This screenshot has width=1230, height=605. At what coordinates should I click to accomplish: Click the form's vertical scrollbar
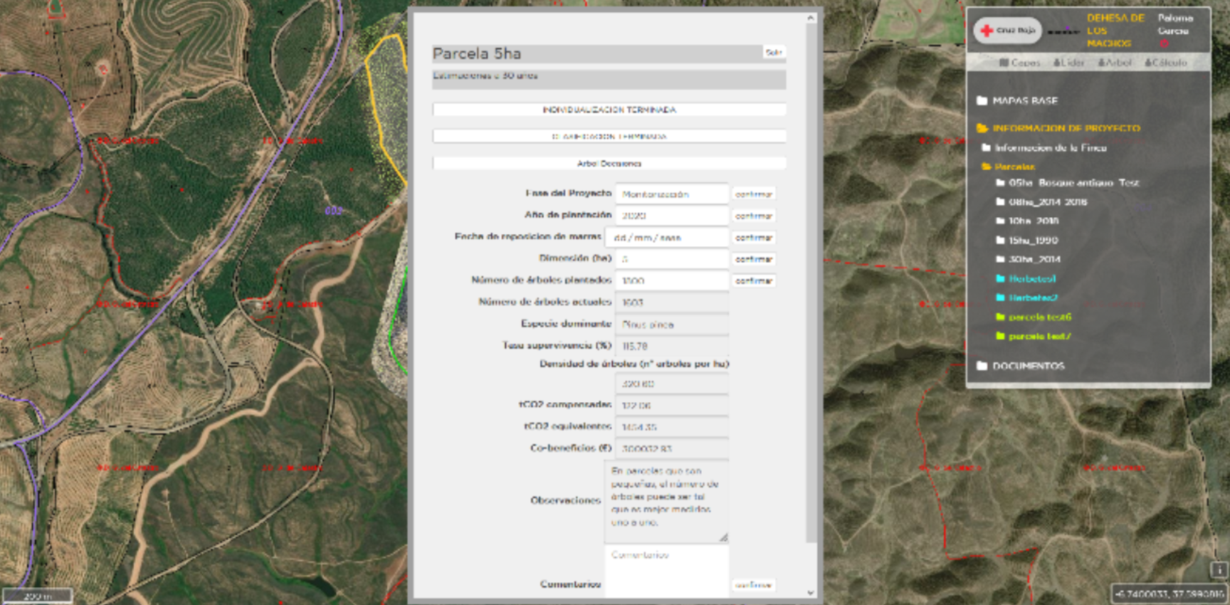pos(811,285)
